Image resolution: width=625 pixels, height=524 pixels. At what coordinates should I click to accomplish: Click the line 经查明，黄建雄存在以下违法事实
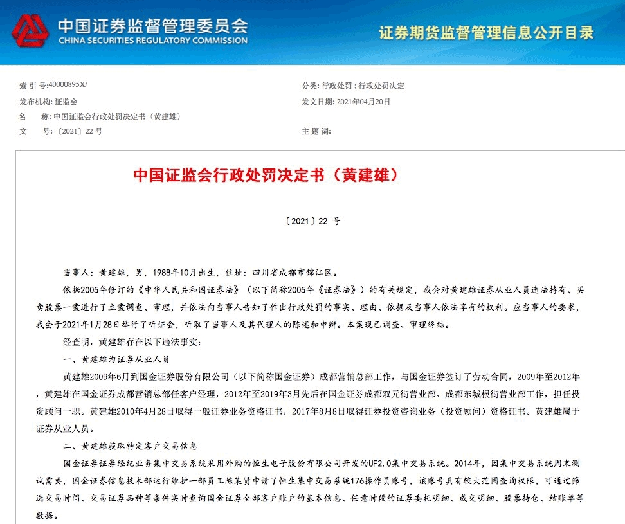tap(132, 342)
